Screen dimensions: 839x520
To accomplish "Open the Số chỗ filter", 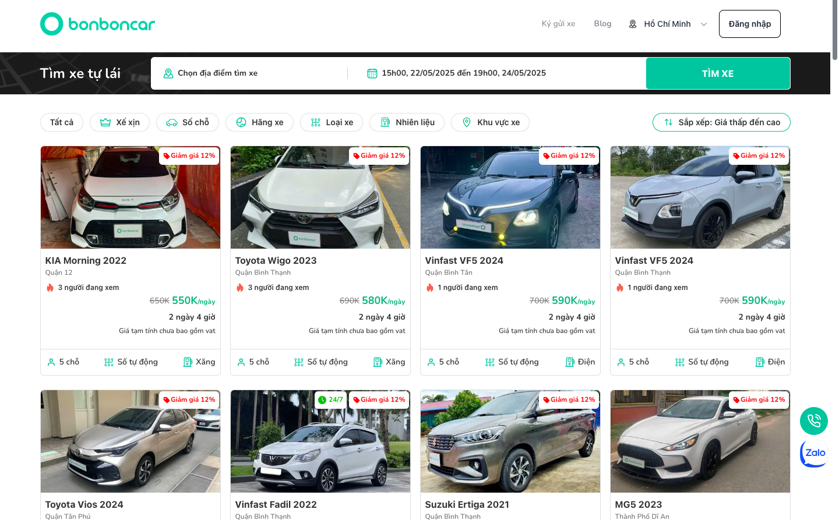I will click(188, 122).
